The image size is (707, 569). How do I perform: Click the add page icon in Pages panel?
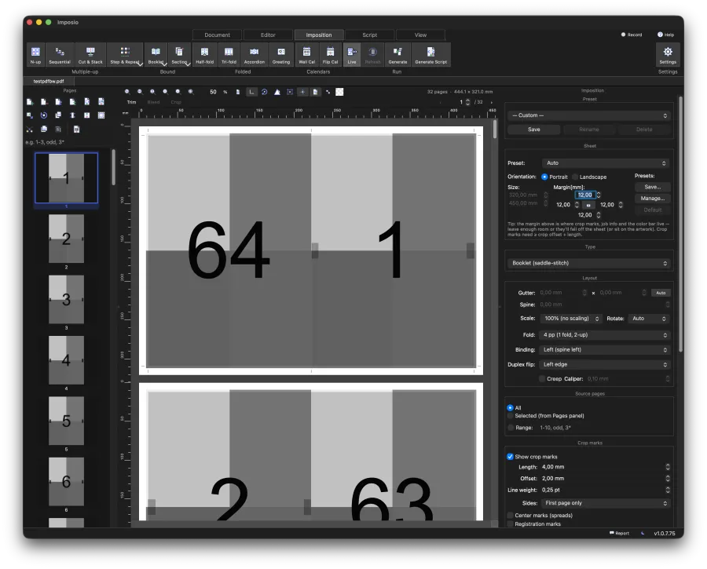pyautogui.click(x=29, y=102)
